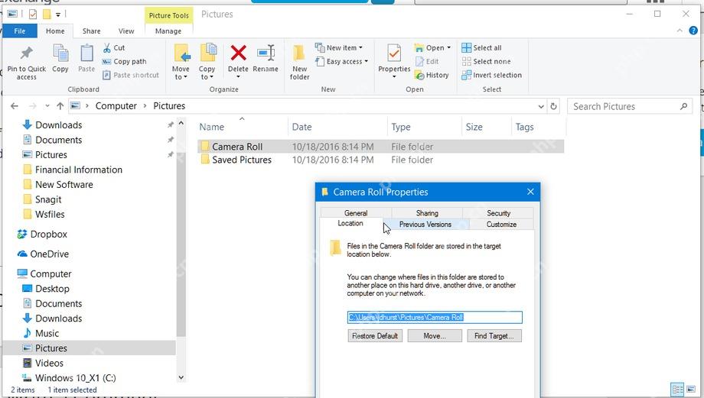Open Downloads in Quick access list

tap(58, 125)
